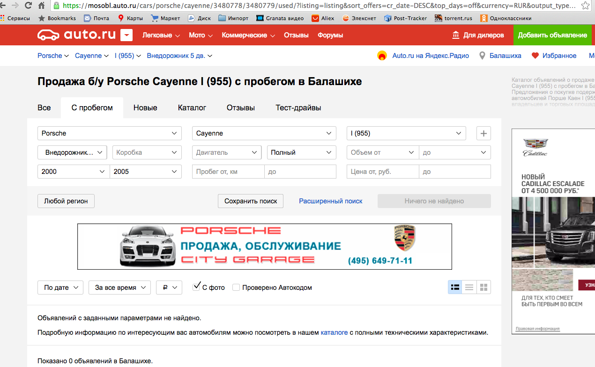Go to Форумы in the header
Screen dimensions: 595x367
(x=330, y=35)
